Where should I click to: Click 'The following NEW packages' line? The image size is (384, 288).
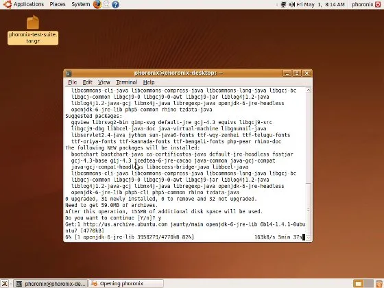[x=132, y=148]
